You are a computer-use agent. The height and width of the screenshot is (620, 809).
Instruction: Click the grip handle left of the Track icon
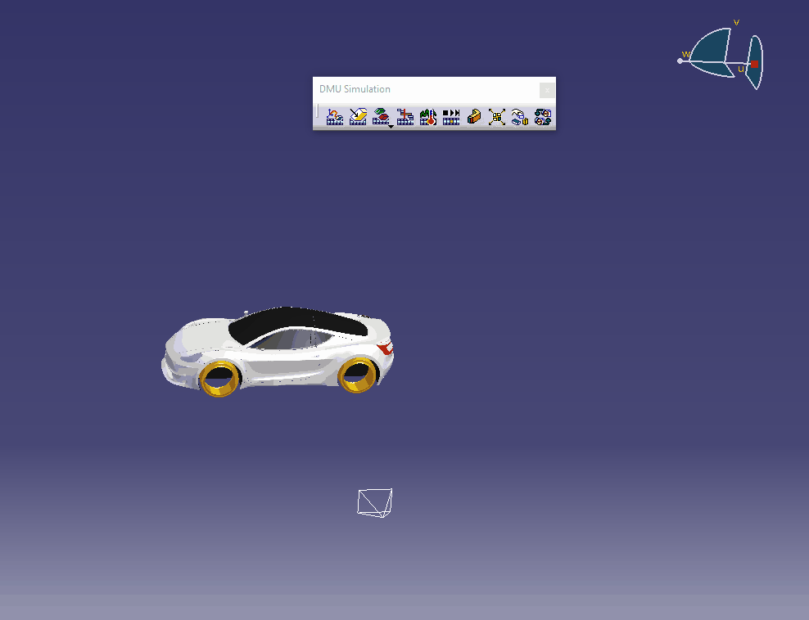pos(318,112)
